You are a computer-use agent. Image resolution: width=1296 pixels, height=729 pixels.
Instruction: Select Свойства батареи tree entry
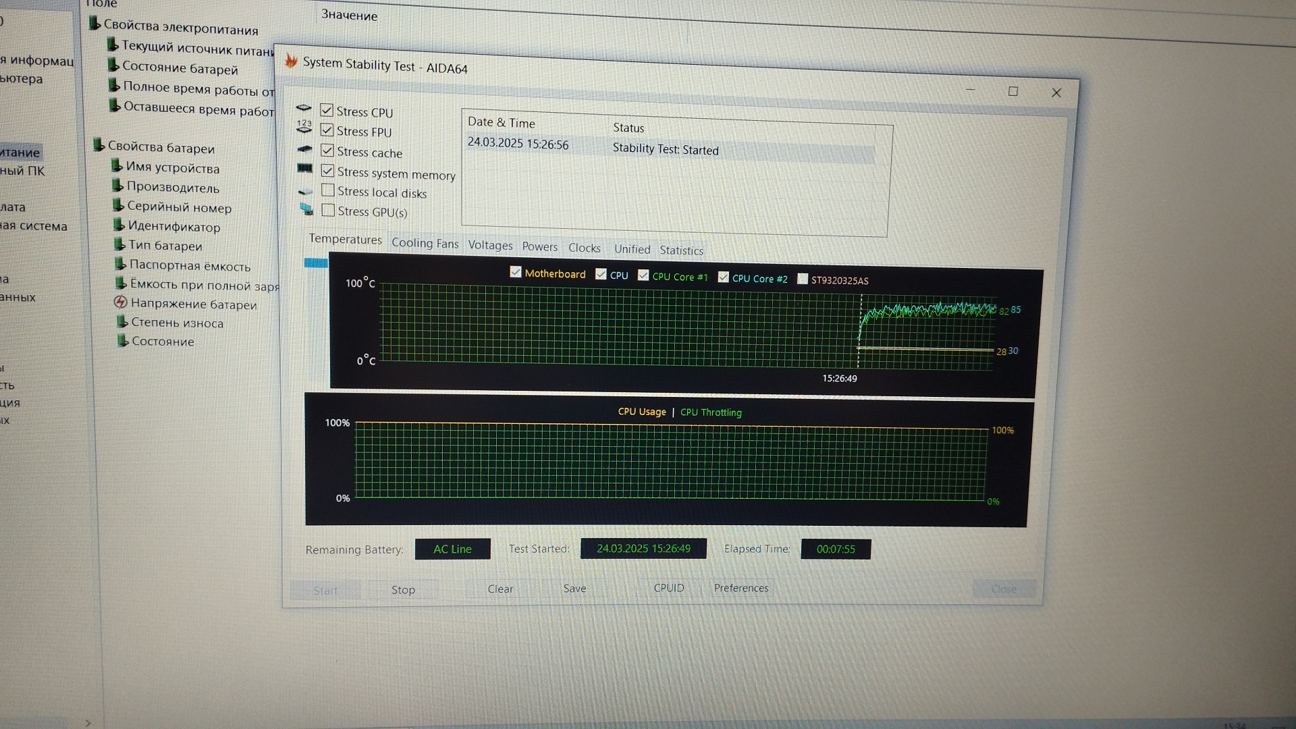point(161,148)
